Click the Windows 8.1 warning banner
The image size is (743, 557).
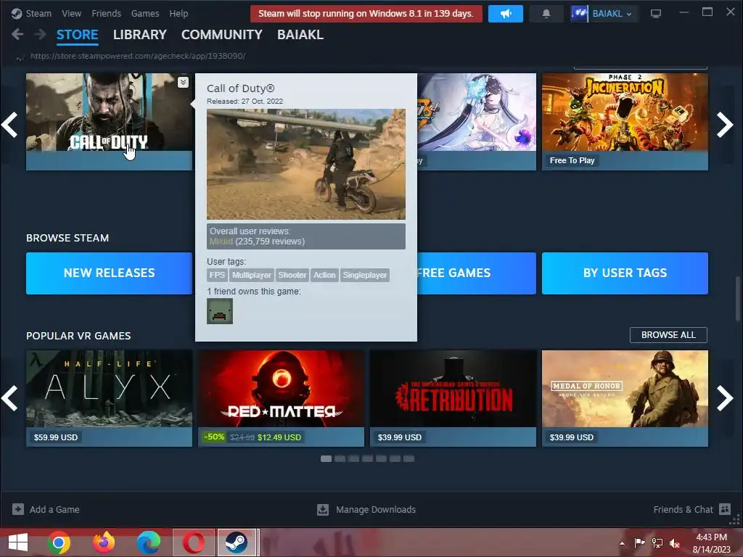tap(366, 14)
